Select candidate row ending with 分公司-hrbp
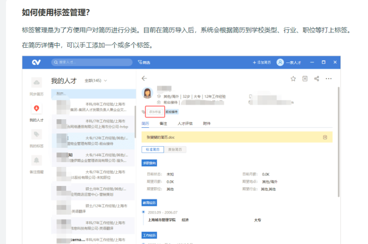The height and width of the screenshot is (244, 368). 93,124
